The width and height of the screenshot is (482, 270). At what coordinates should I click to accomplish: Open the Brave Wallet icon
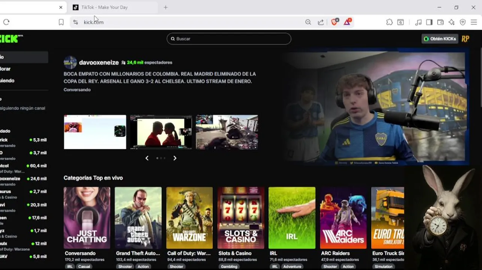point(440,22)
